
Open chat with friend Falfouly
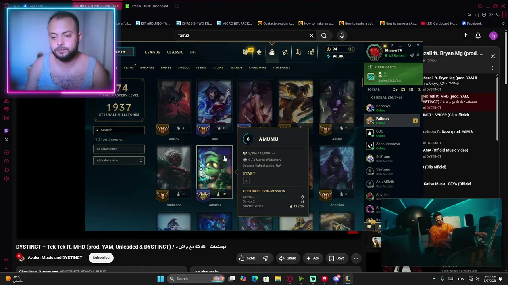coord(392,120)
